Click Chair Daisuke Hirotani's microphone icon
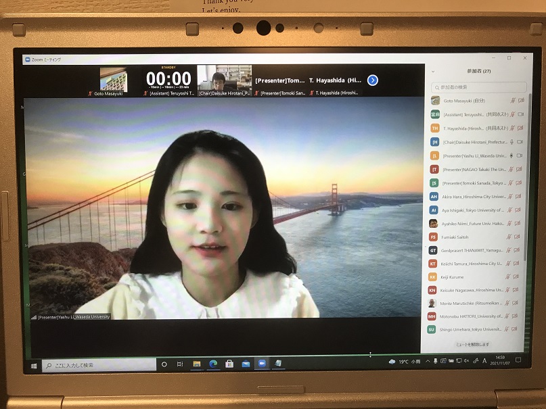The height and width of the screenshot is (409, 546). pos(512,142)
